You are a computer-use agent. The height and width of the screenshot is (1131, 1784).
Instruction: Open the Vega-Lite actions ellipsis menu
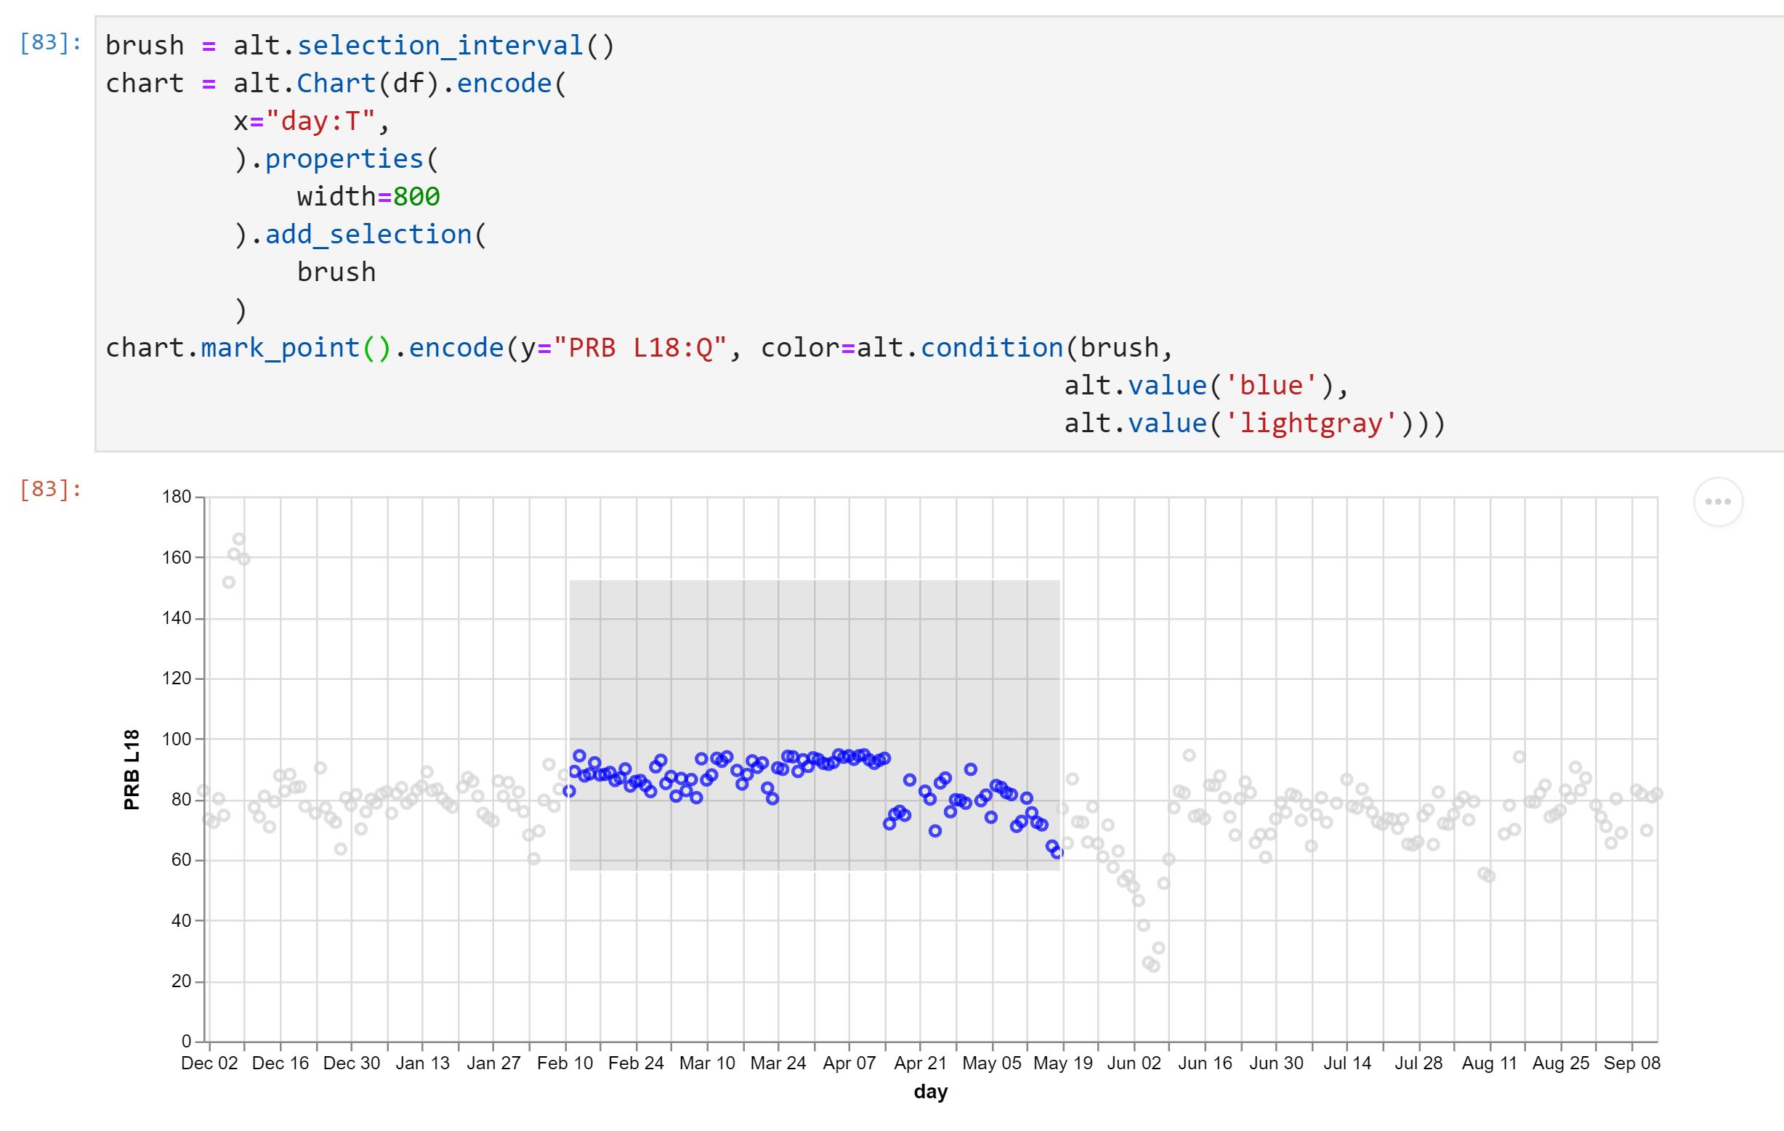tap(1719, 501)
